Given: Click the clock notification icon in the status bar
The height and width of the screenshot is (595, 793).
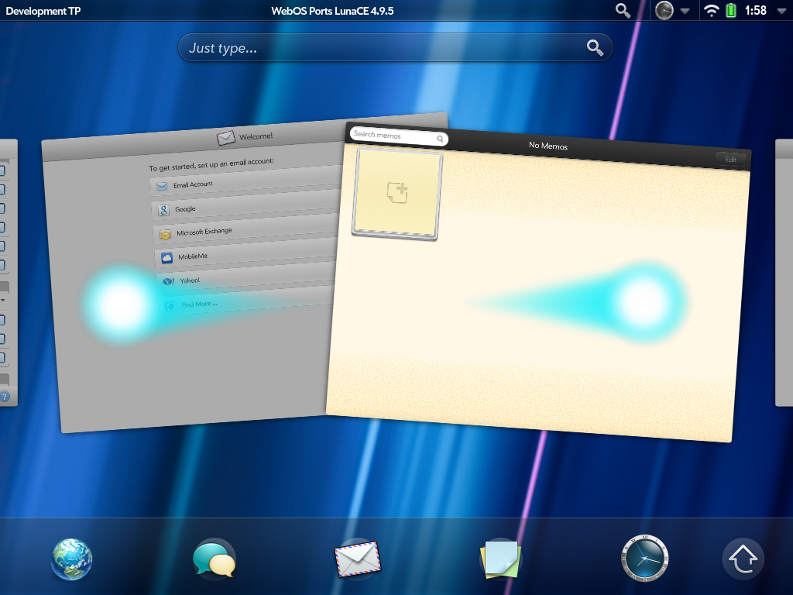Looking at the screenshot, I should (664, 10).
